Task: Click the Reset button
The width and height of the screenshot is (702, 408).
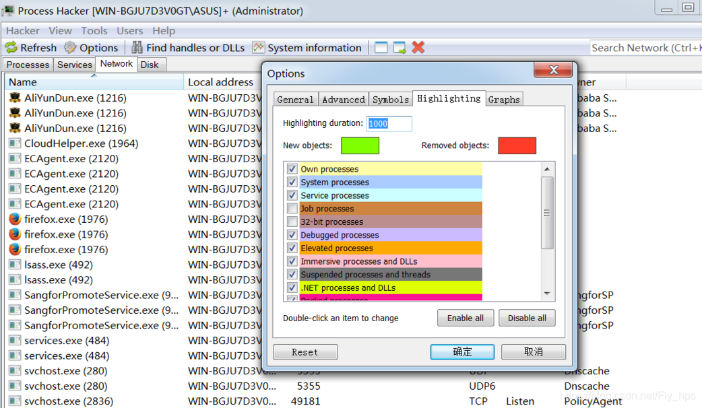Action: tap(305, 352)
